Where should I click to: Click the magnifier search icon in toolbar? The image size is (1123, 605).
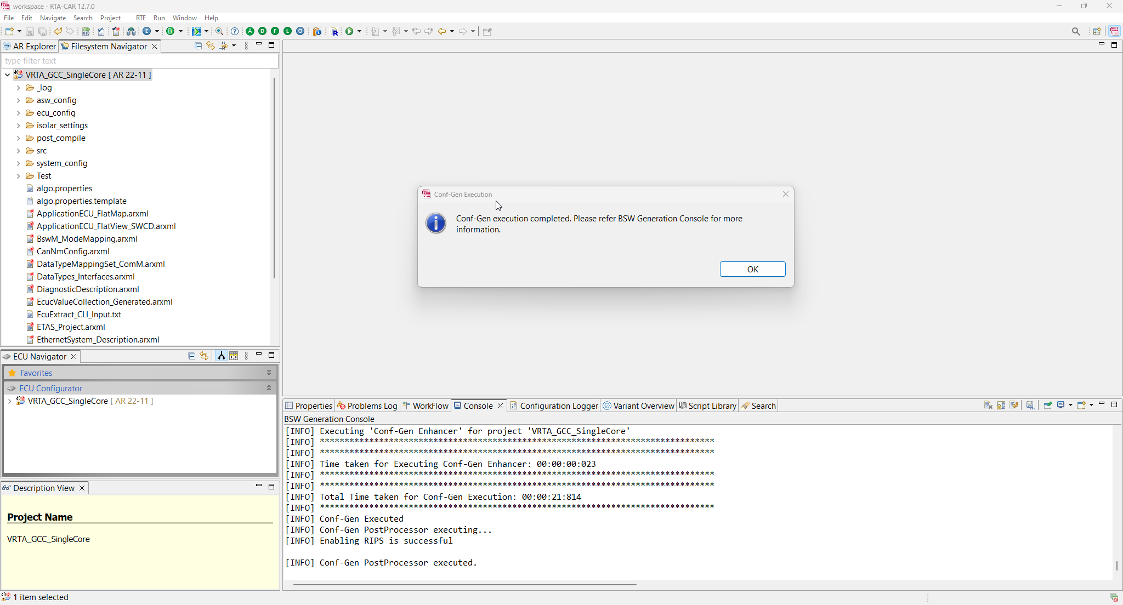pyautogui.click(x=219, y=31)
